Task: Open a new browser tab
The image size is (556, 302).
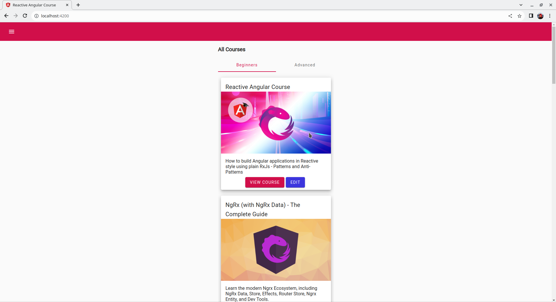Action: tap(78, 5)
